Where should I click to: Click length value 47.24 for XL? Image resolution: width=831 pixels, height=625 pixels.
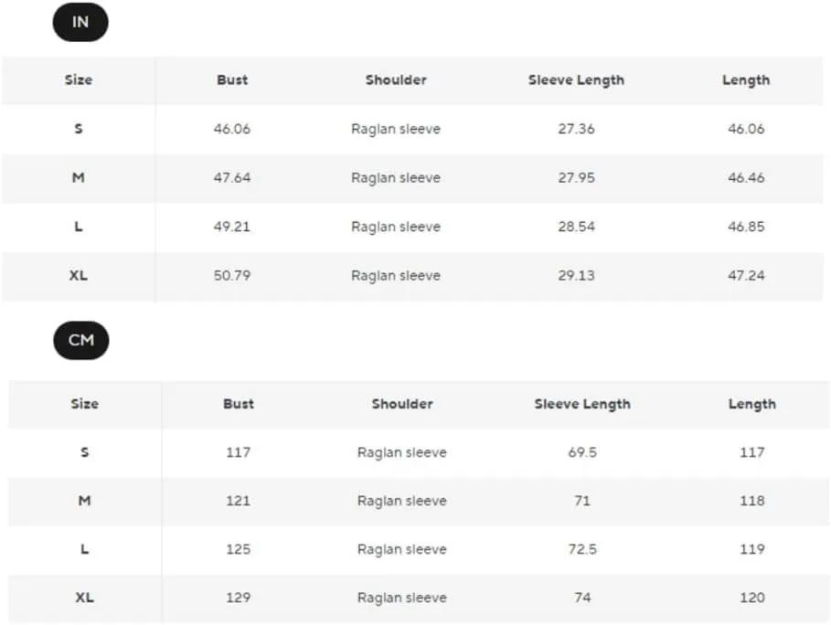746,275
